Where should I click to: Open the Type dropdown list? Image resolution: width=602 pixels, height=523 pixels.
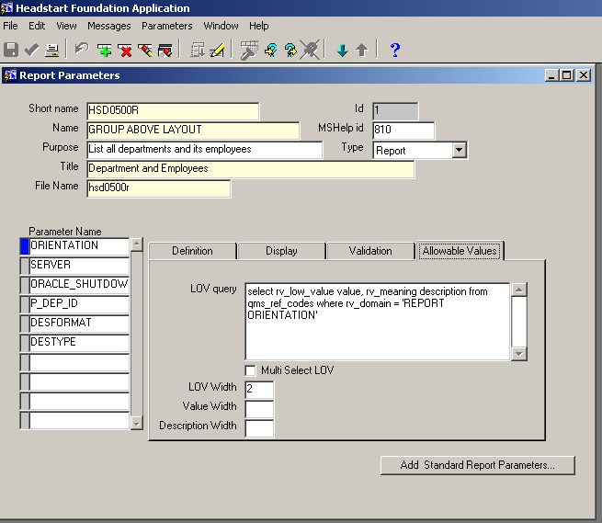(x=460, y=150)
